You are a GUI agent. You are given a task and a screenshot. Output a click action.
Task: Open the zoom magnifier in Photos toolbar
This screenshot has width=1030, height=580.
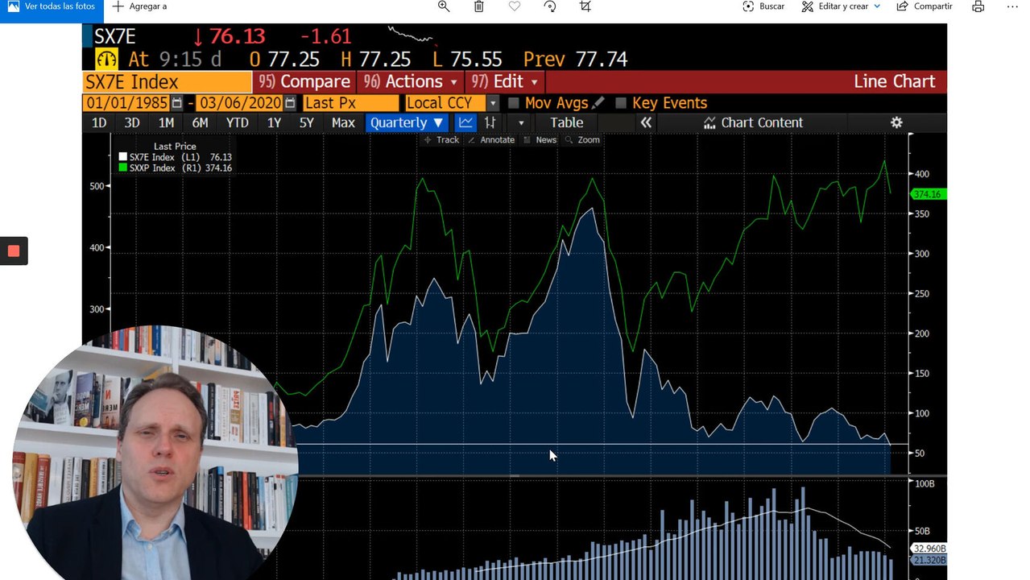[444, 6]
